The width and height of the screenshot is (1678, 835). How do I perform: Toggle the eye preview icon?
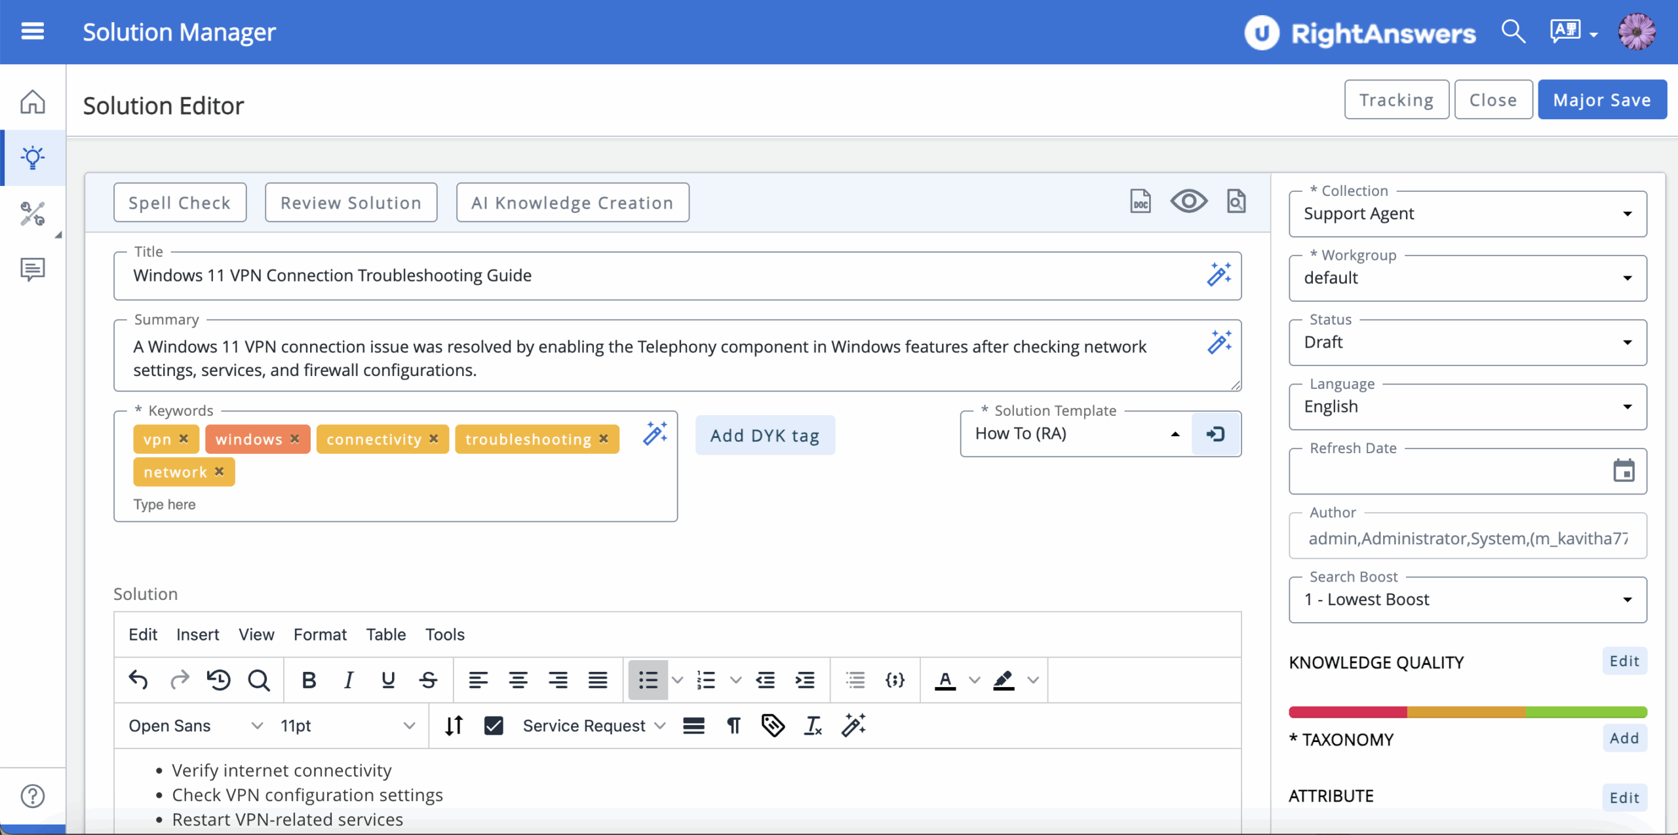1189,202
